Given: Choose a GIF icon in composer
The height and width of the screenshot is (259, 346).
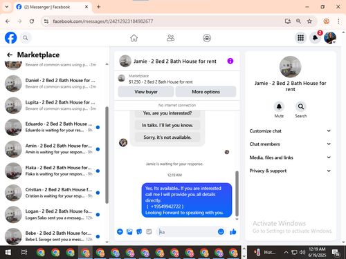Looking at the screenshot, I should tap(149, 231).
